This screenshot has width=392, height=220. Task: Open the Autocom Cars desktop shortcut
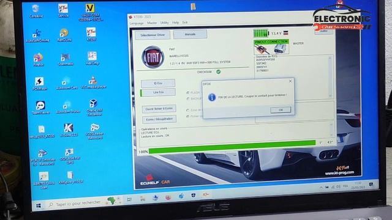tap(67, 84)
